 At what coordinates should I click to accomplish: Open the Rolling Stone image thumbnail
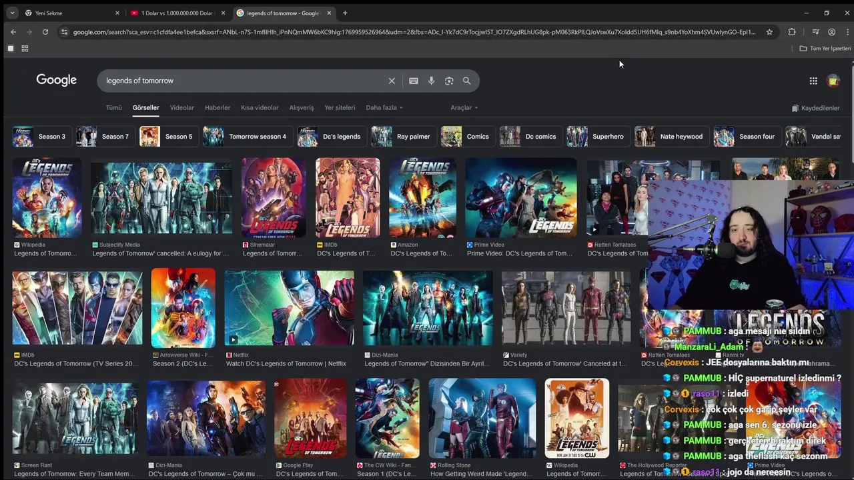pyautogui.click(x=482, y=418)
